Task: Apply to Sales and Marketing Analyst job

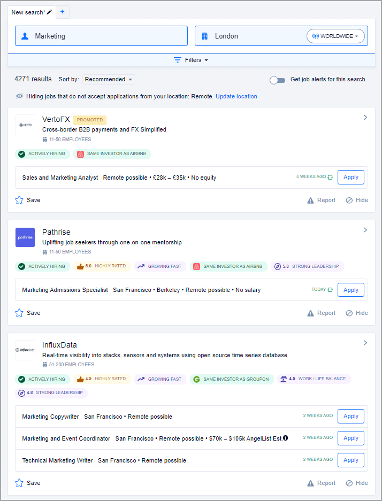Action: pos(350,177)
